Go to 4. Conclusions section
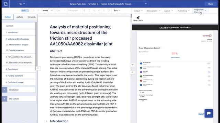This screenshot has width=220, height=123. click(19, 69)
